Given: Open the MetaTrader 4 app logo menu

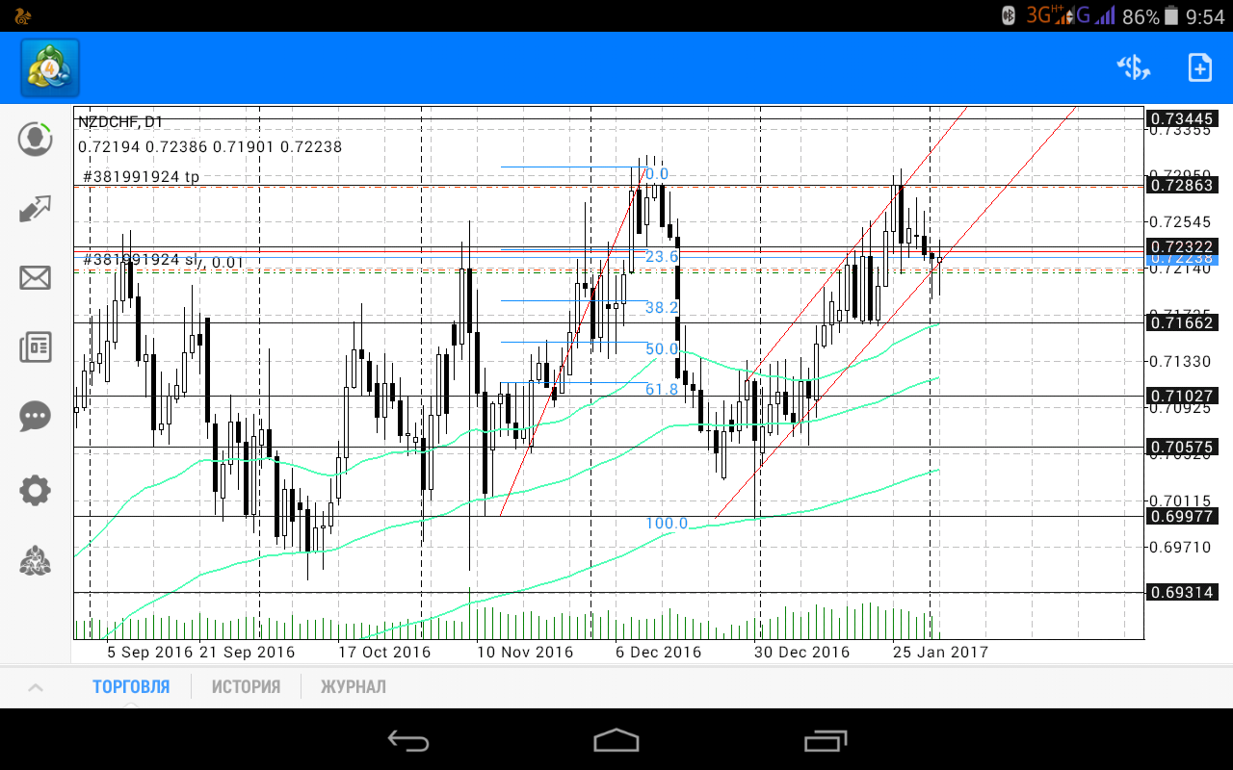Looking at the screenshot, I should [50, 67].
